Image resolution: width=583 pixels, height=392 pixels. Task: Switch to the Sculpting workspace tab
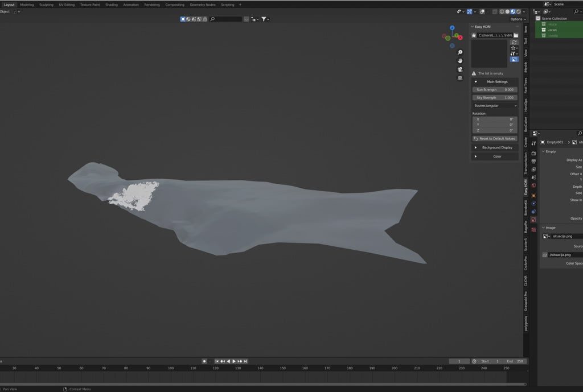click(46, 5)
